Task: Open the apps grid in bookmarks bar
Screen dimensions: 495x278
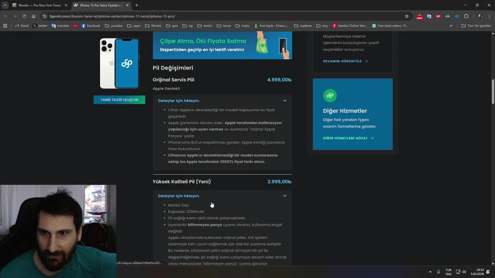Action: point(5,26)
